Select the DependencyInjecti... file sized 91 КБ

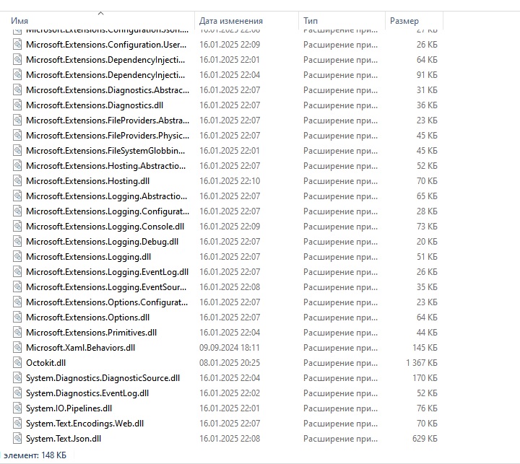point(105,75)
